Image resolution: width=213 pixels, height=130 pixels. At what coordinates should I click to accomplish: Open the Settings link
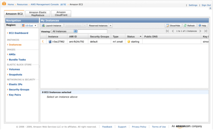(193, 5)
